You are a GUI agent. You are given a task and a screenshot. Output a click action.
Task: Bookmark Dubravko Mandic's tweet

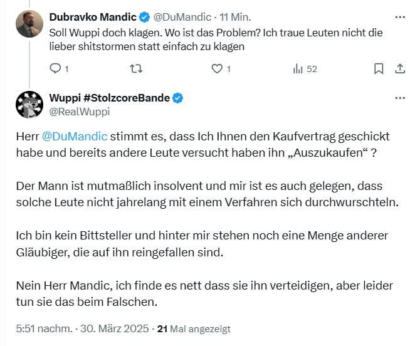point(379,69)
